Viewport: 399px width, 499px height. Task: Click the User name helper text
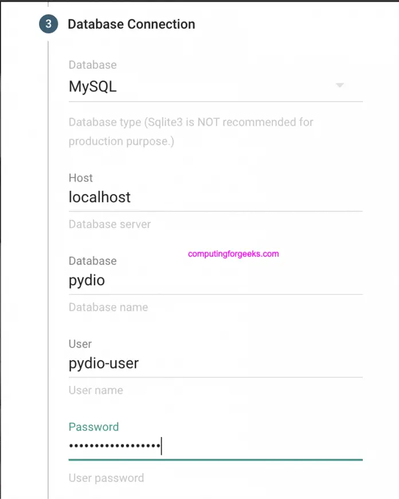pos(96,390)
